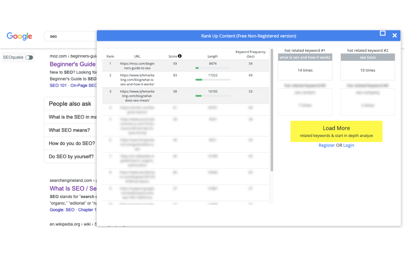The width and height of the screenshot is (405, 253).
Task: Click the Google search box with 'seo'
Action: 70,36
